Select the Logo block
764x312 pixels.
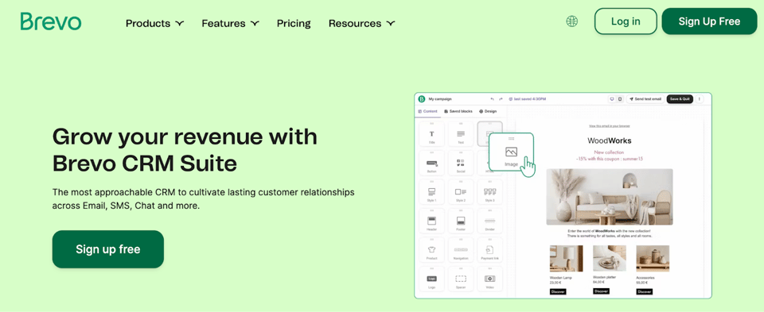point(431,279)
